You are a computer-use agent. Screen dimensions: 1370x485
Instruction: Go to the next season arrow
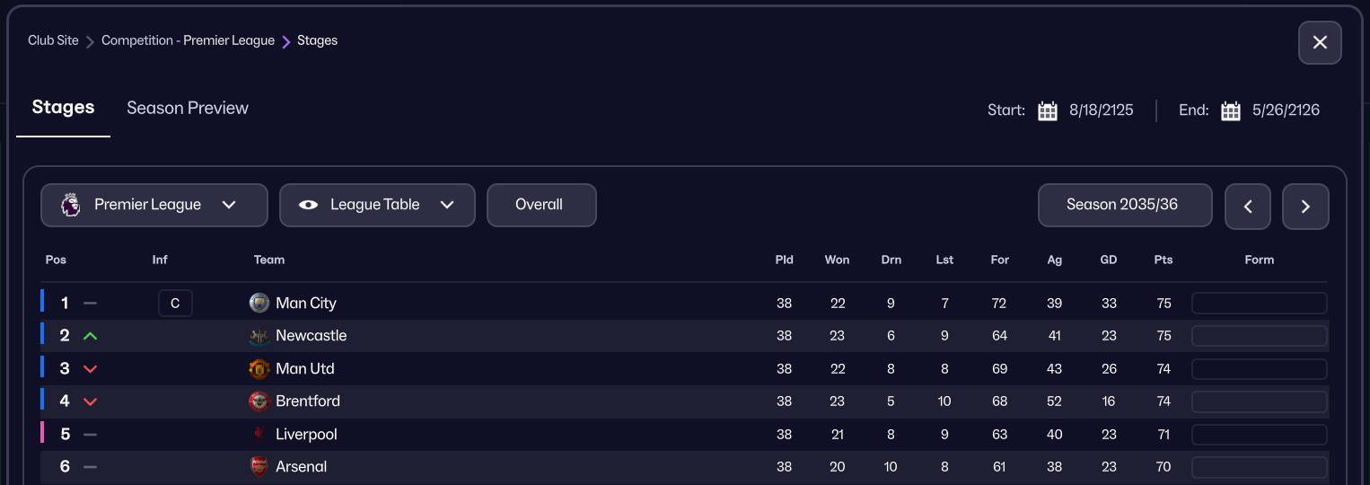(x=1305, y=207)
